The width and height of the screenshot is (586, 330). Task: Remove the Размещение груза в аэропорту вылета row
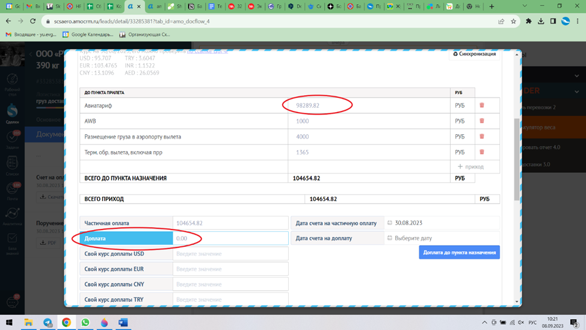pyautogui.click(x=481, y=137)
